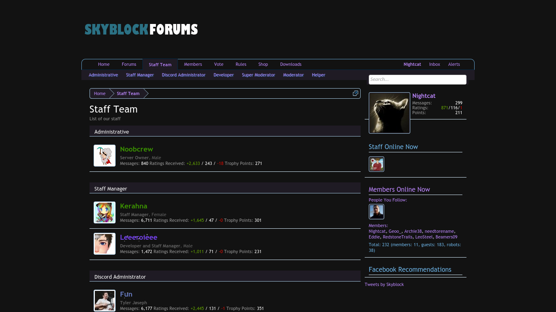Open the Inbox link

(435, 64)
